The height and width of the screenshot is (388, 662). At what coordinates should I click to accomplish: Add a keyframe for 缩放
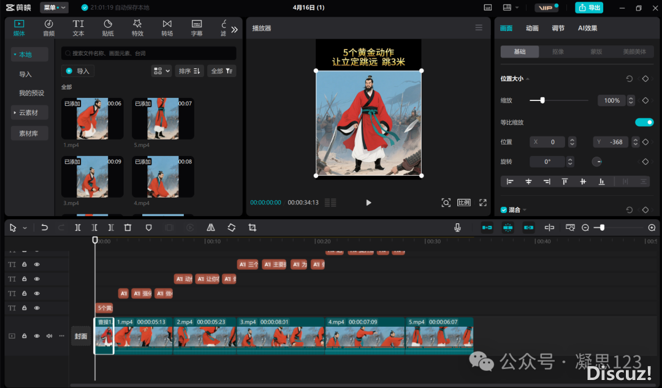645,100
